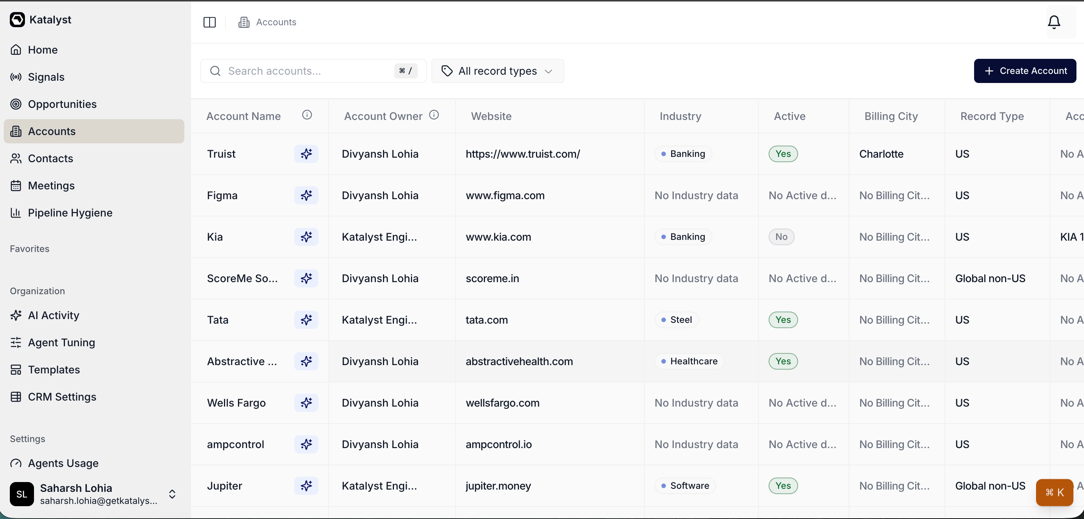This screenshot has height=519, width=1084.
Task: Click Katalyst Engi... owner in Kia row
Action: point(379,237)
